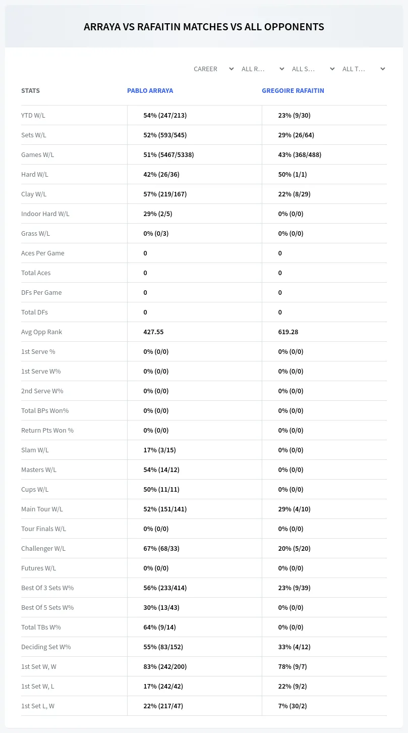Expand the ALL T... tournaments dropdown
408x733 pixels.
(x=363, y=69)
